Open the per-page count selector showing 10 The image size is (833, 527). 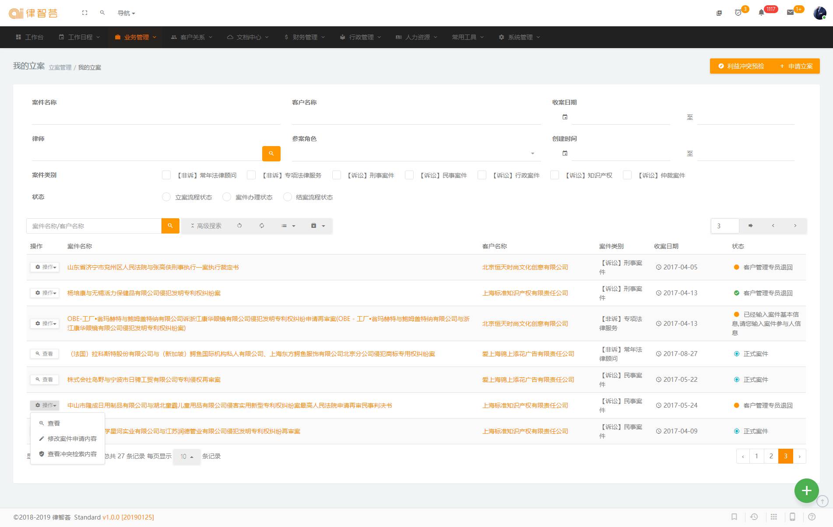[x=187, y=456]
